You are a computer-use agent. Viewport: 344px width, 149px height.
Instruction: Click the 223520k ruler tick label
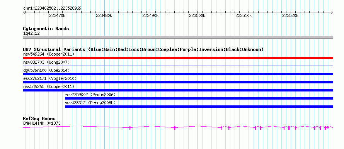291,16
